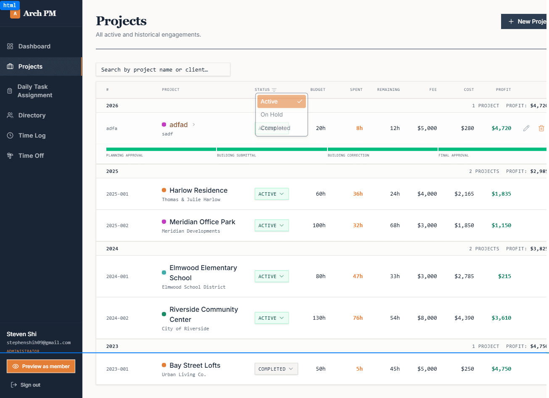The image size is (549, 398).
Task: Click Harlow Residence spent 36h value
Action: [358, 194]
